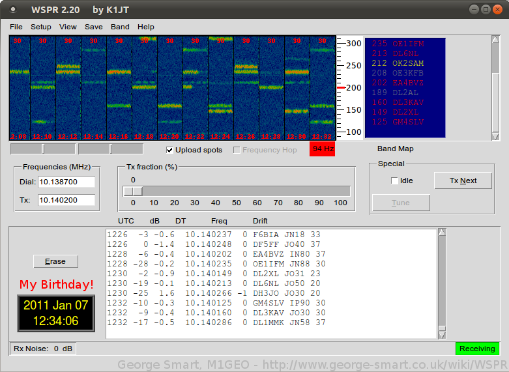The width and height of the screenshot is (509, 372).
Task: Select DL3KAV in the band map
Action: coord(398,102)
